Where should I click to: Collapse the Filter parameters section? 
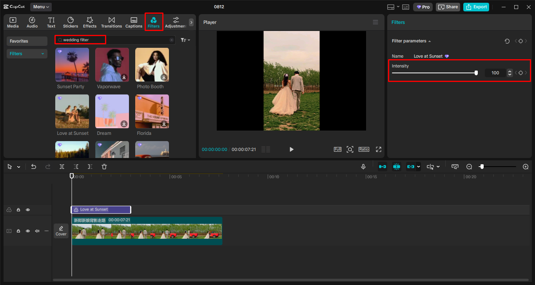pos(430,41)
